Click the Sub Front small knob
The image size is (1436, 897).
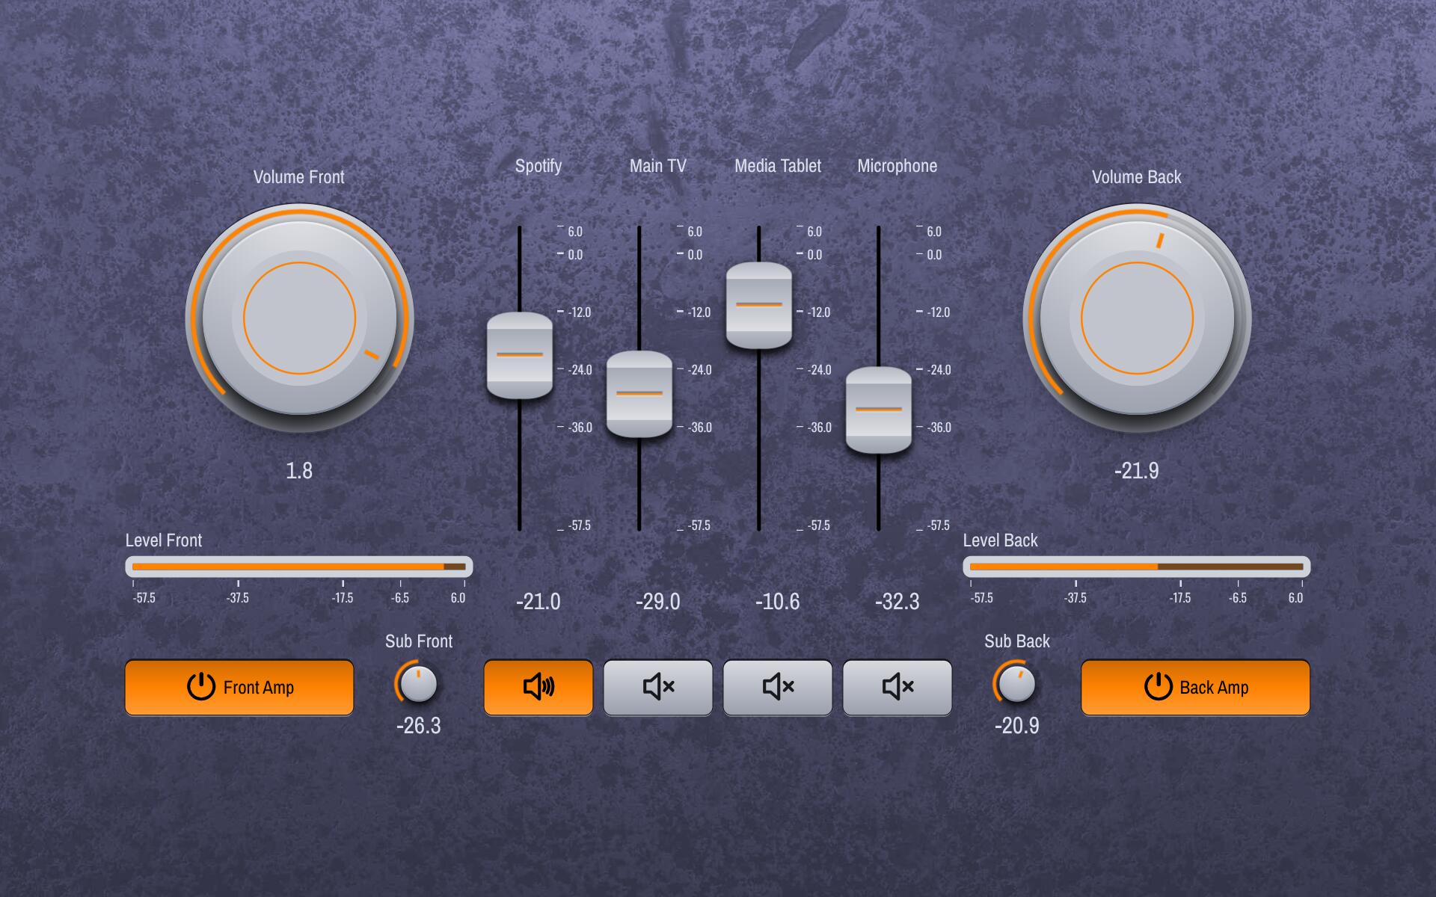[418, 683]
